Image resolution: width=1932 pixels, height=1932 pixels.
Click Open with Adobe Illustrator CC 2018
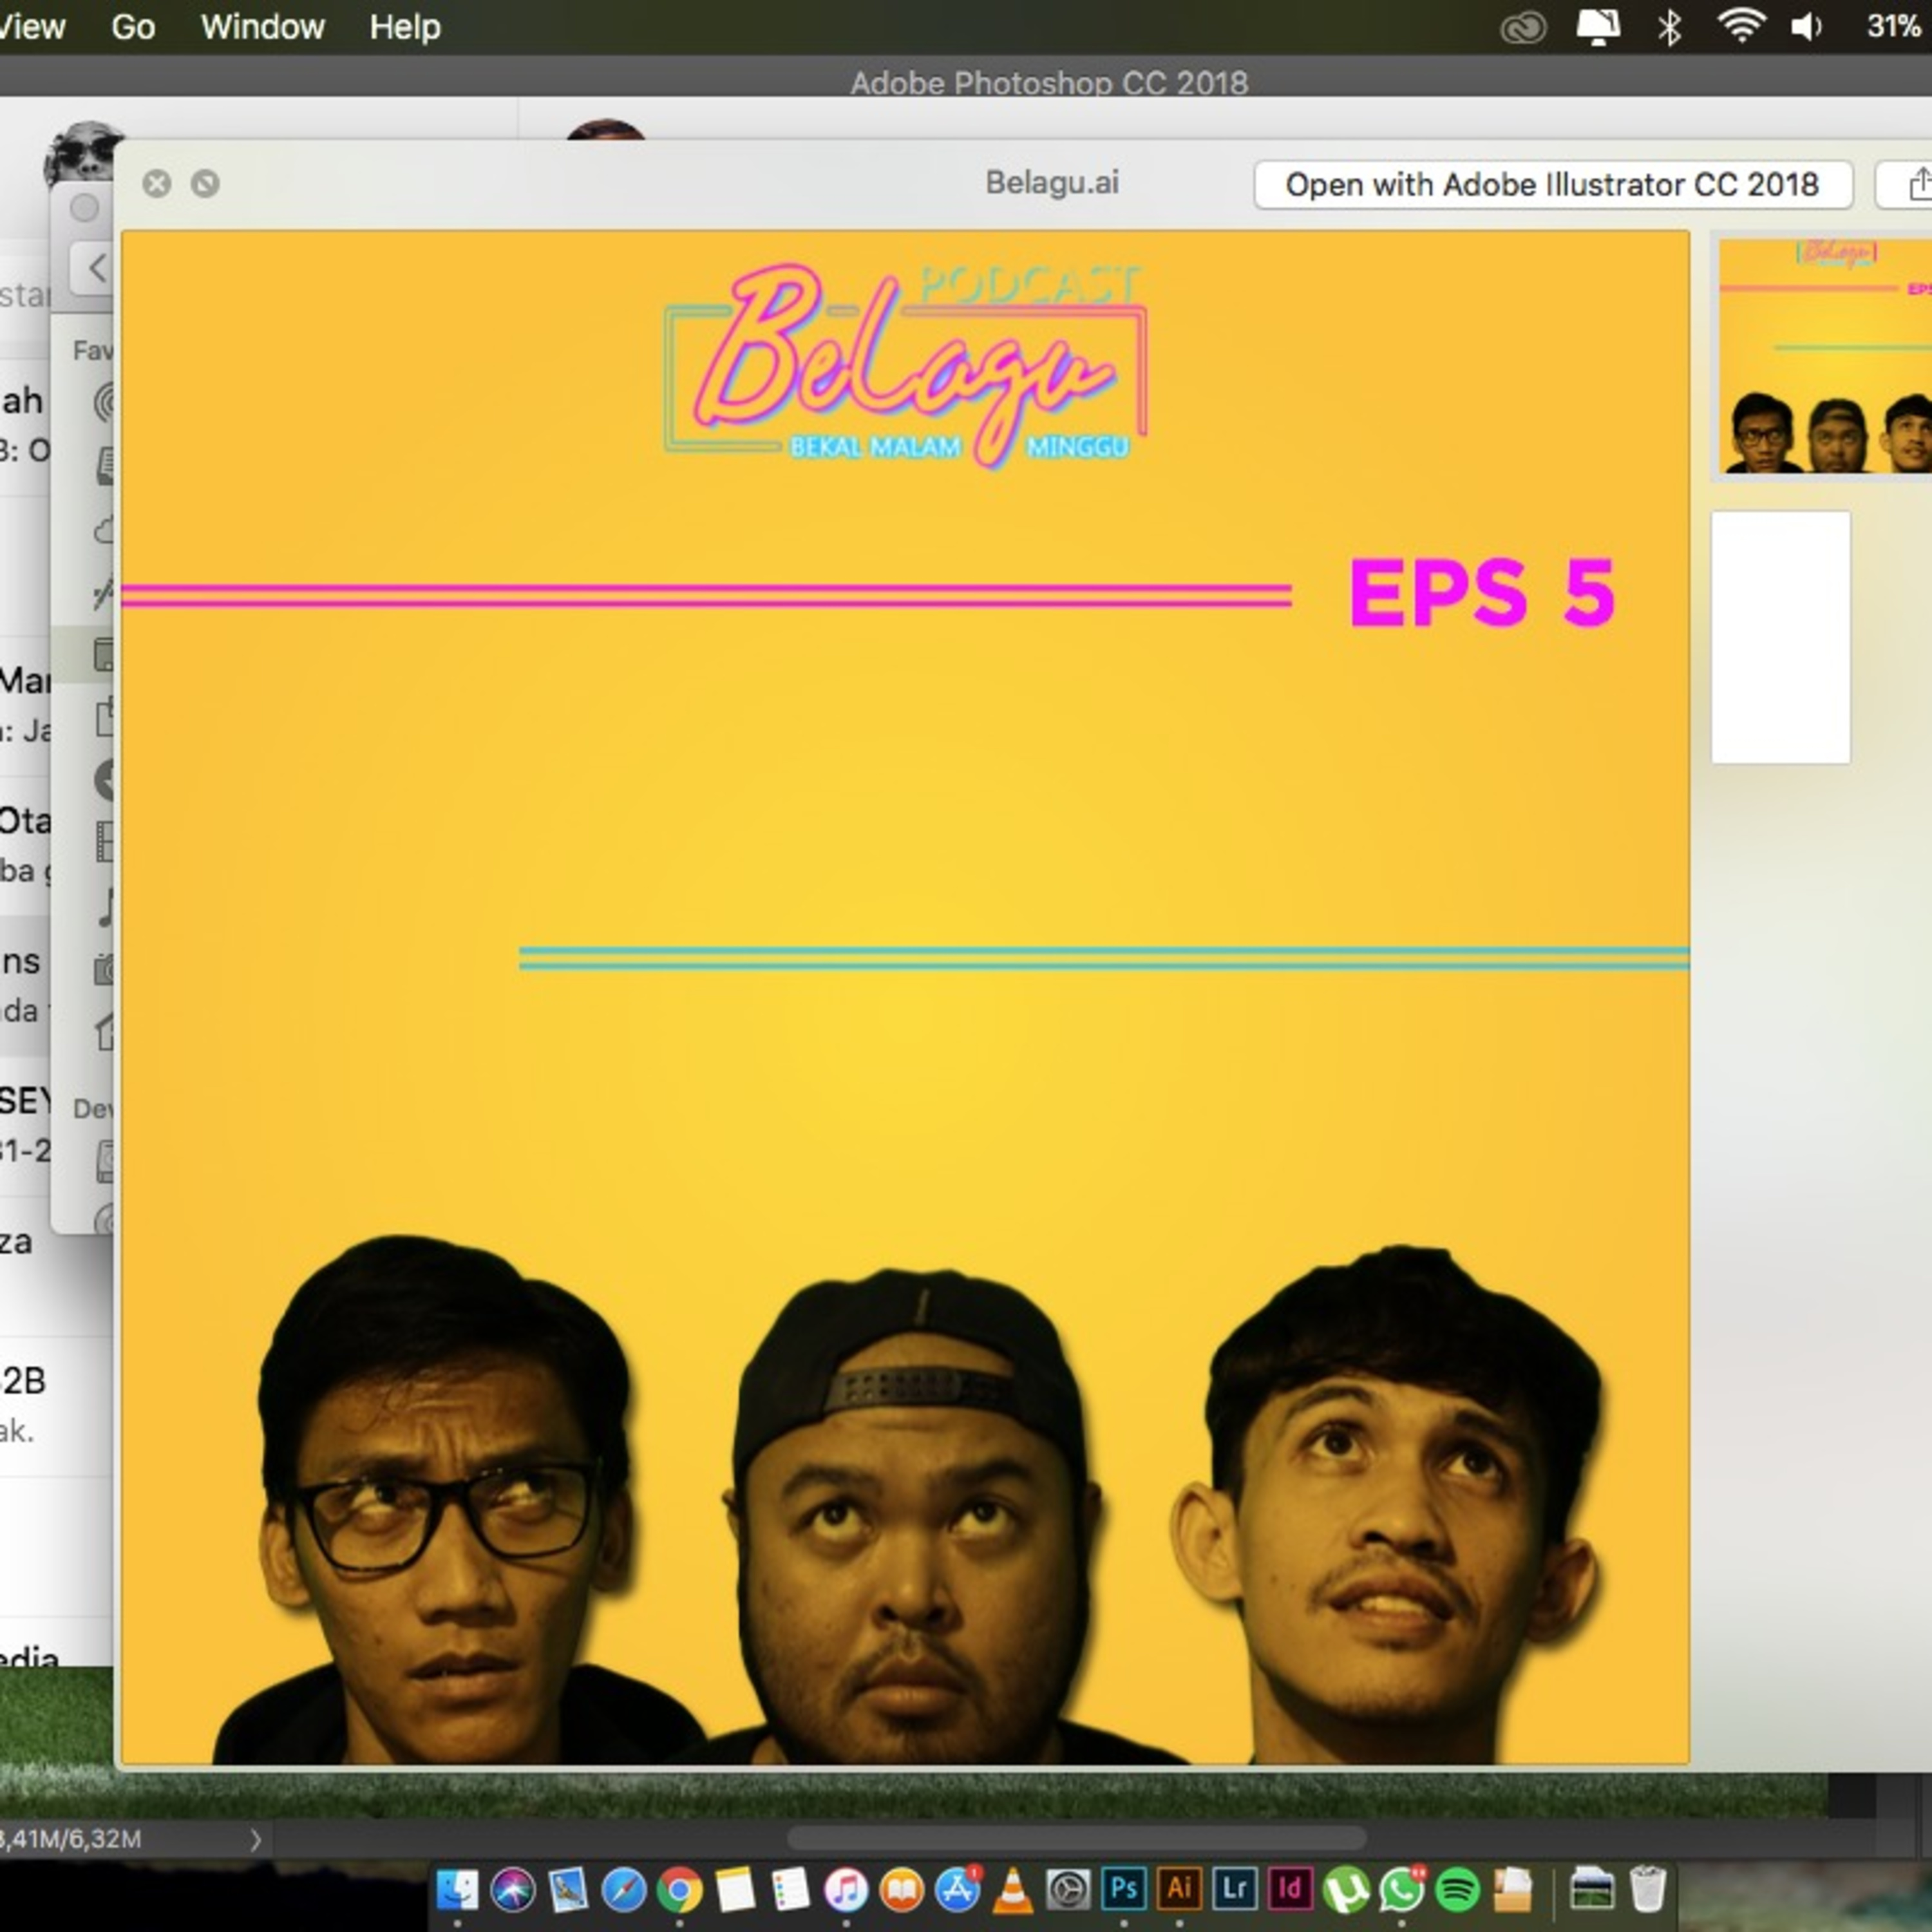1553,185
